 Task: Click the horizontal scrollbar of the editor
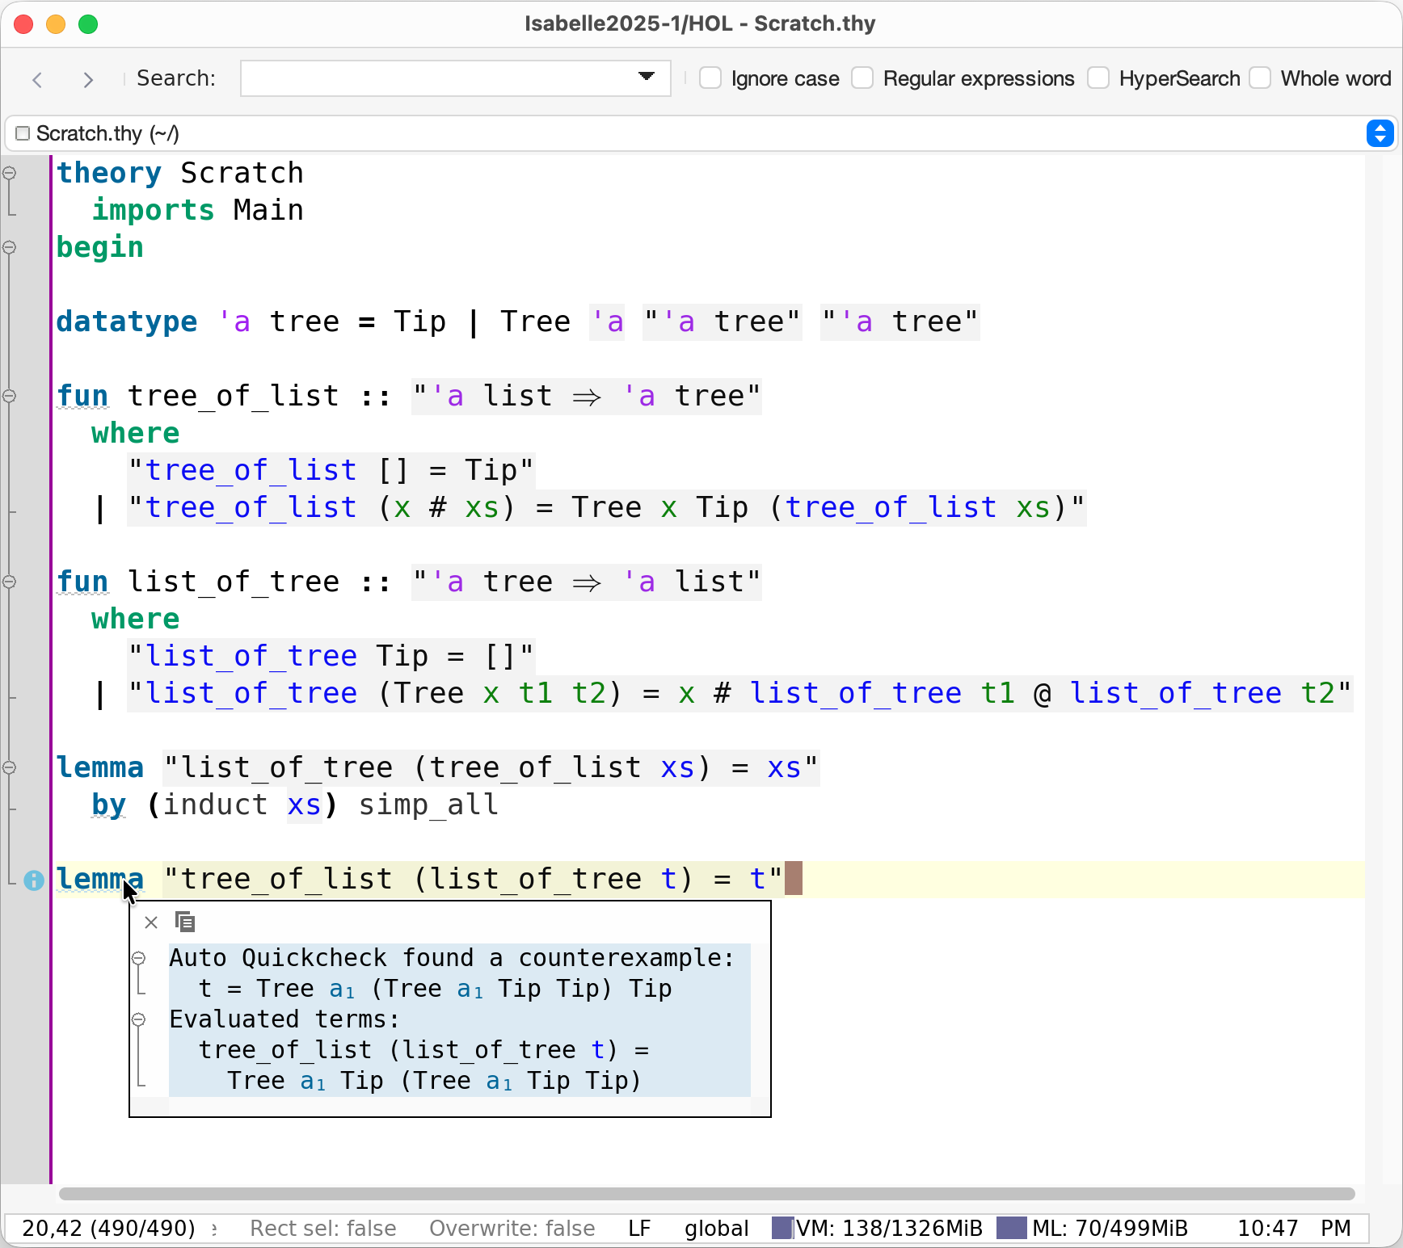tap(706, 1194)
